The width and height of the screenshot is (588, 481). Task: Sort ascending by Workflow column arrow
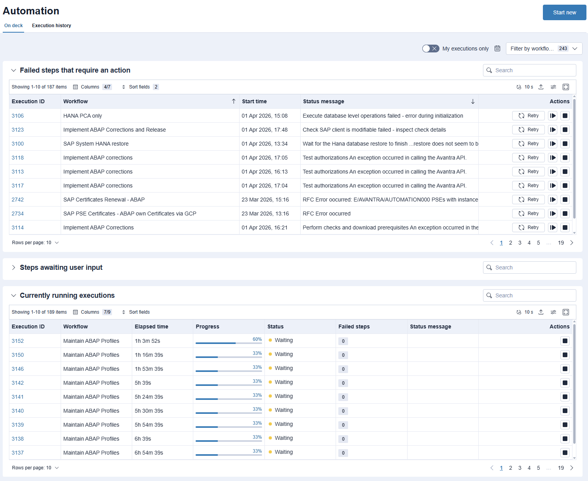(234, 101)
